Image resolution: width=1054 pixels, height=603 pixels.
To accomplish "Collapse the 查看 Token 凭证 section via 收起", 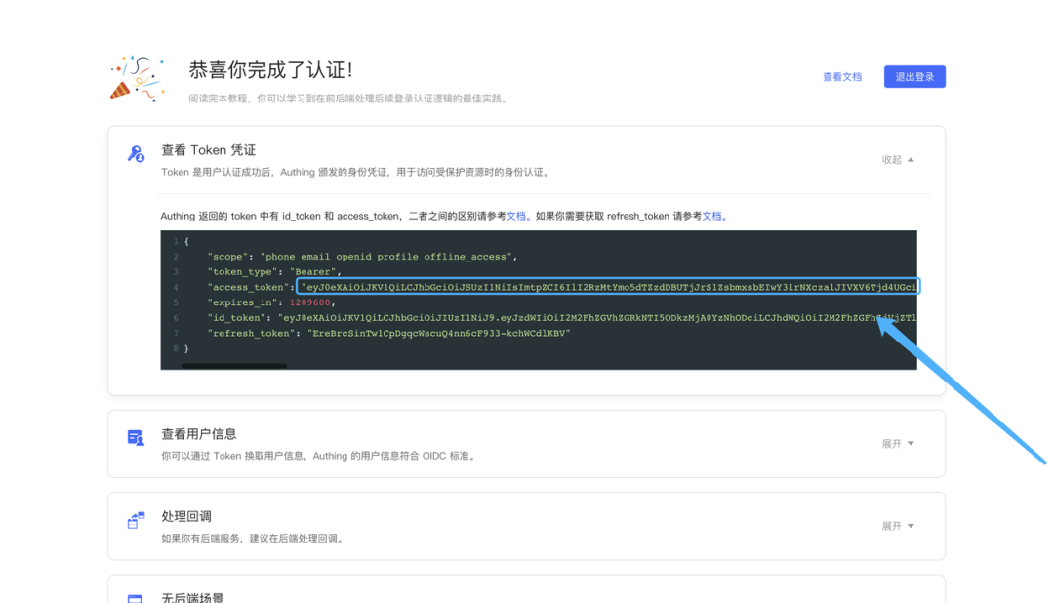I will 898,159.
